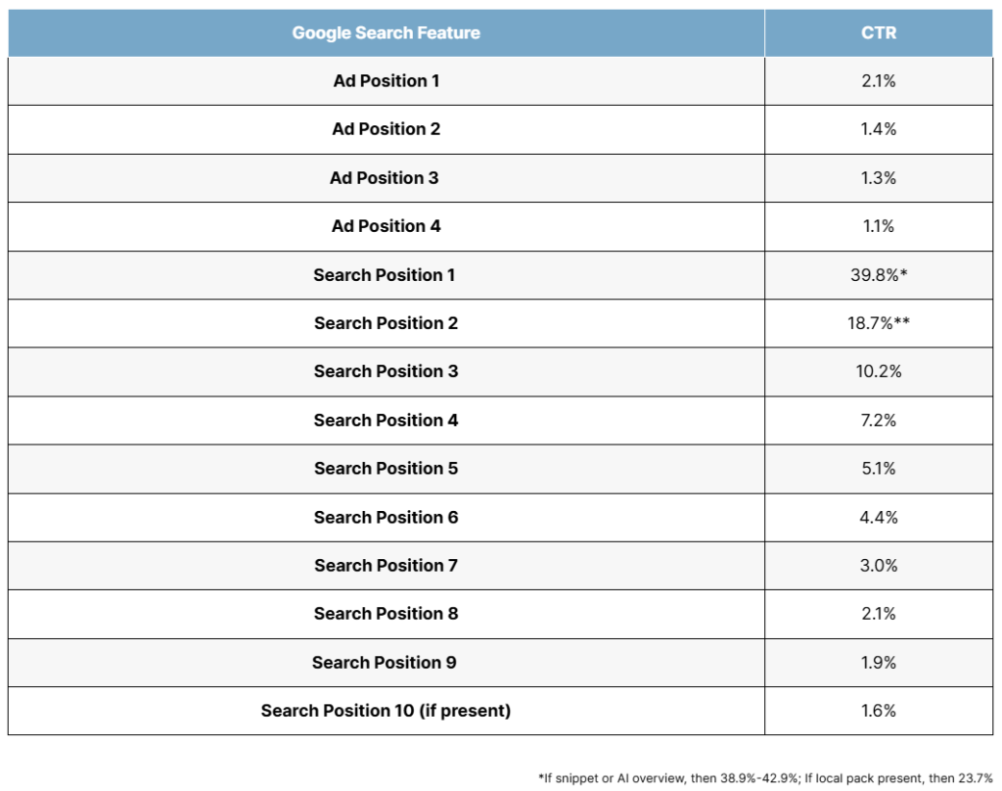Click the 3.0% CTR value
The width and height of the screenshot is (1002, 791).
879,565
